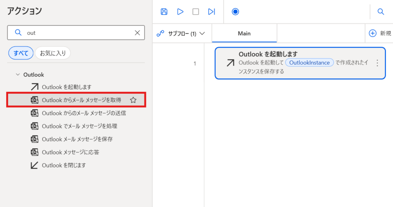Image resolution: width=393 pixels, height=207 pixels.
Task: Run the flow with the play icon
Action: coord(180,12)
